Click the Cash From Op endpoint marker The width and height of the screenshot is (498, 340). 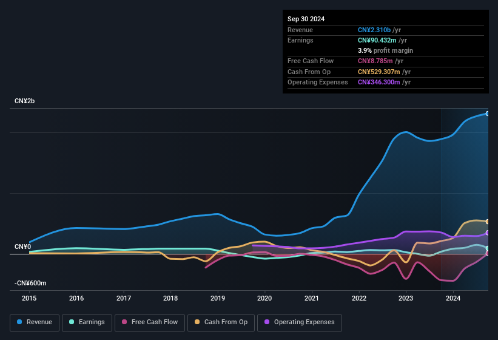coord(488,222)
